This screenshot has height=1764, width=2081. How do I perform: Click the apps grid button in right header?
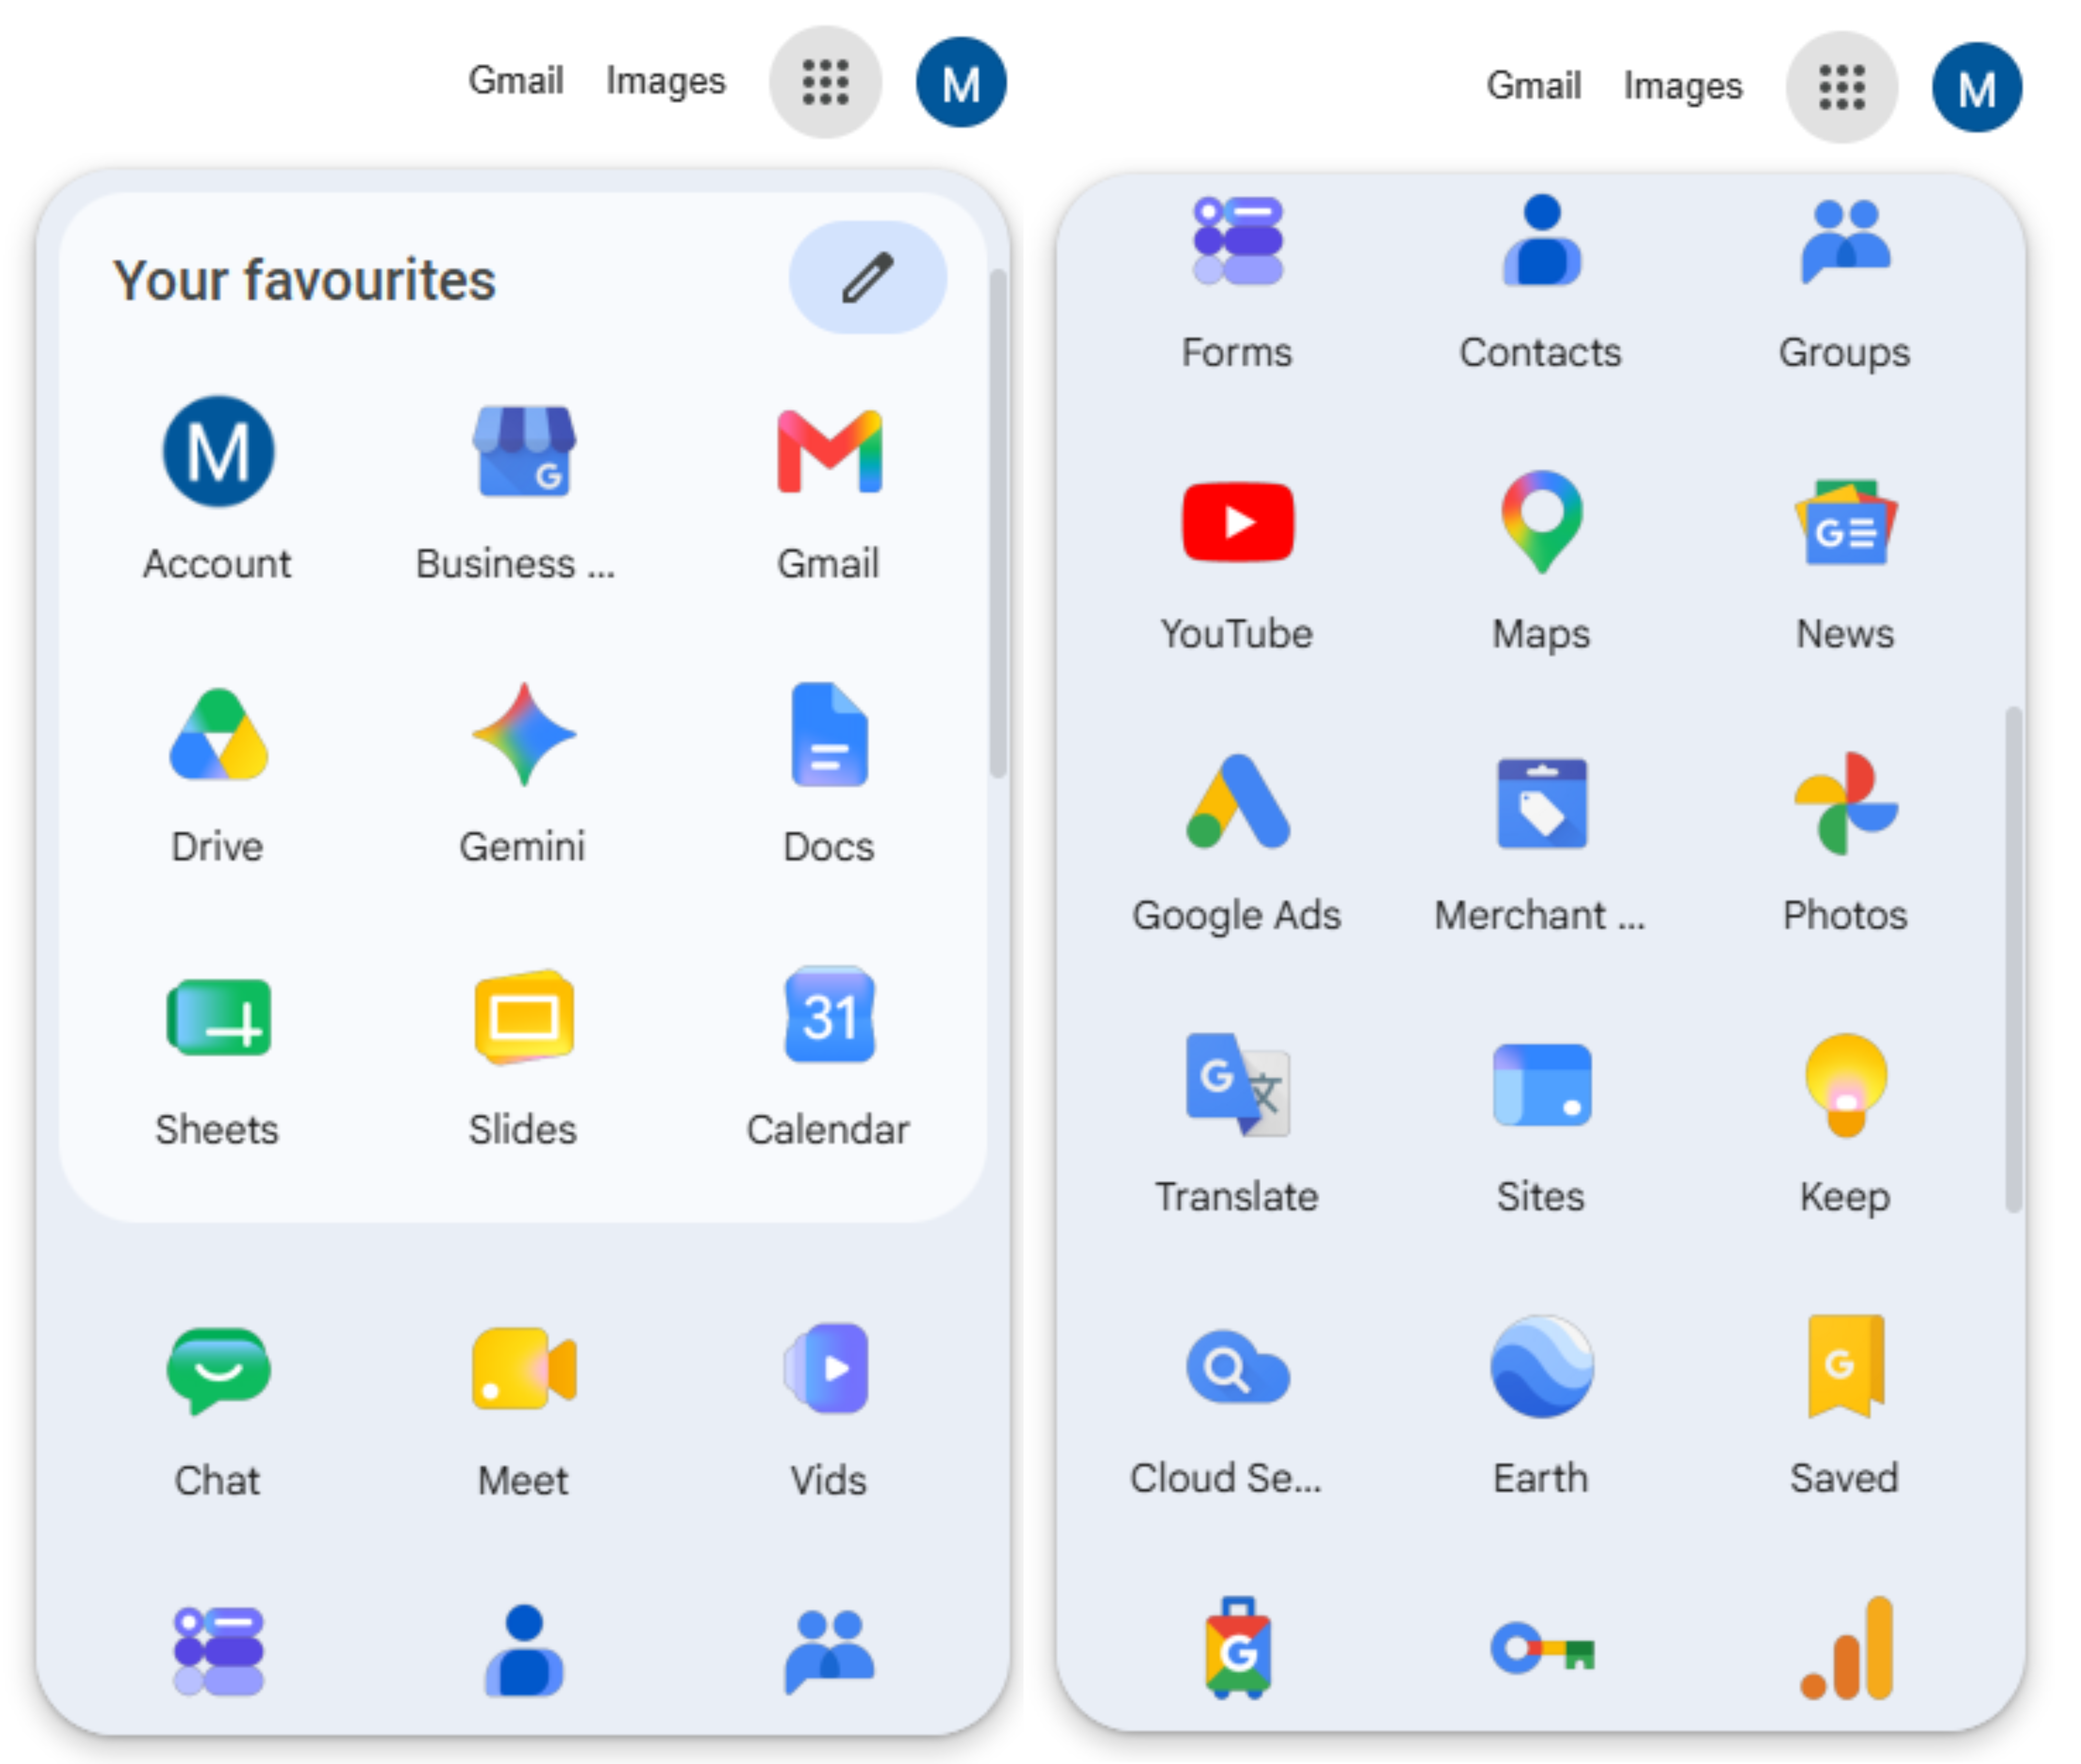[x=1841, y=87]
